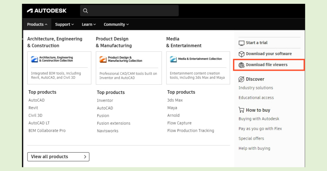Click the Download file viewers globe icon
Image resolution: width=327 pixels, height=171 pixels.
(241, 65)
